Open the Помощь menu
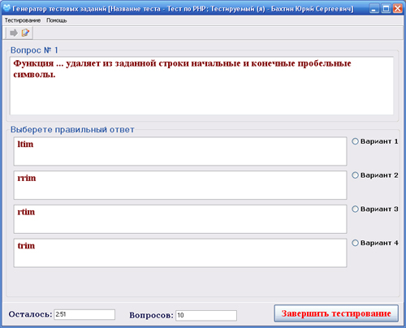Screen dimensions: 406x328 [57, 20]
